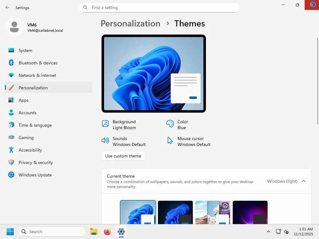The width and height of the screenshot is (319, 239).
Task: Click the Settings gear on taskbar
Action: point(121,232)
